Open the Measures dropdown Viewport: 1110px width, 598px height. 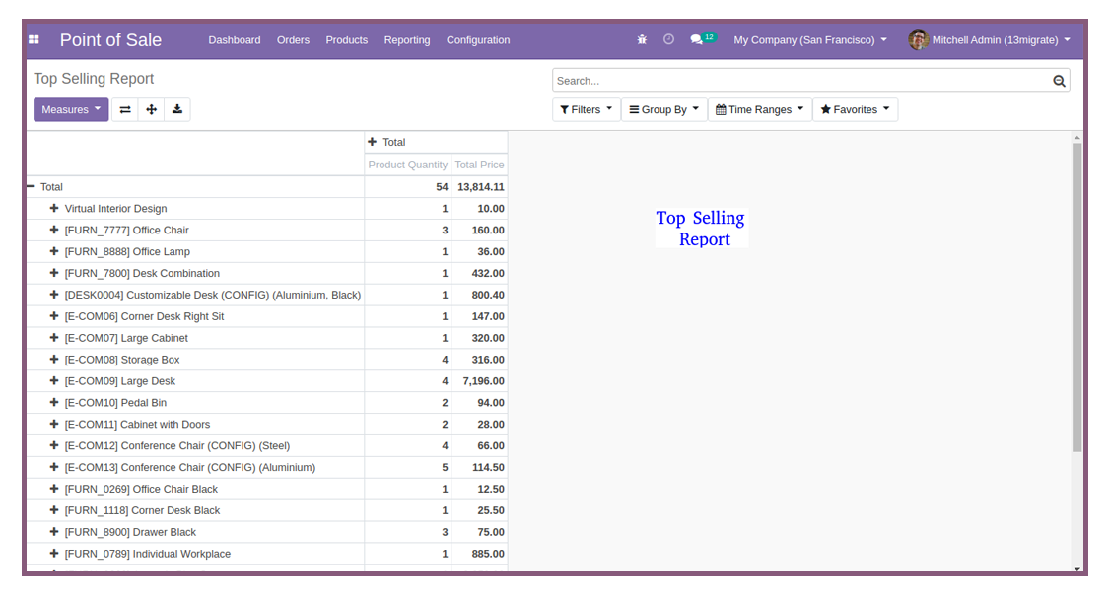click(71, 109)
